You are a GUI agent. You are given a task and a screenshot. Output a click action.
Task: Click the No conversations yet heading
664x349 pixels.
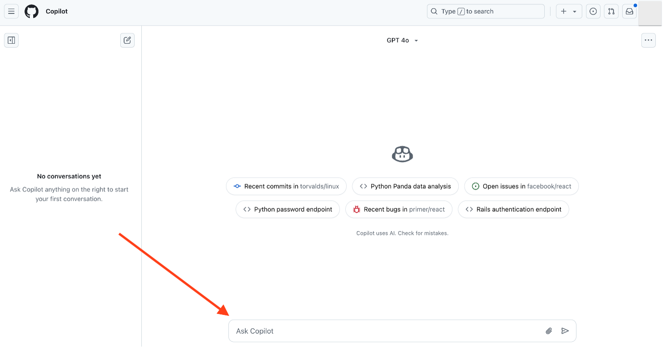(x=69, y=176)
